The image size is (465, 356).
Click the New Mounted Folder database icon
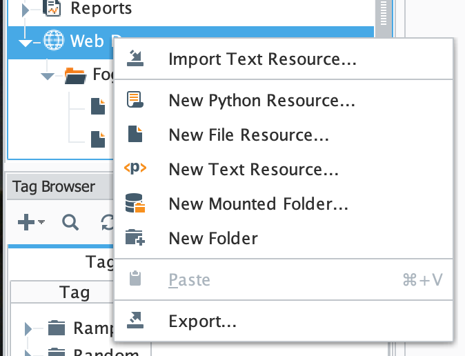135,204
